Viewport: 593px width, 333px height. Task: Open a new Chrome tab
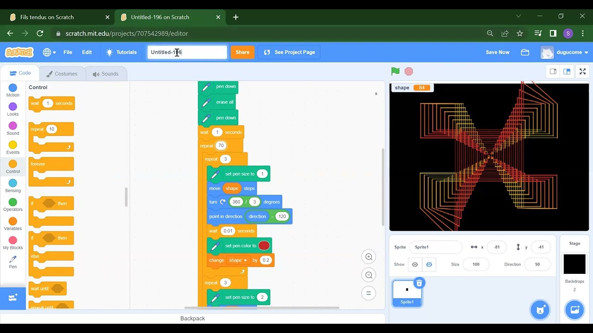236,17
